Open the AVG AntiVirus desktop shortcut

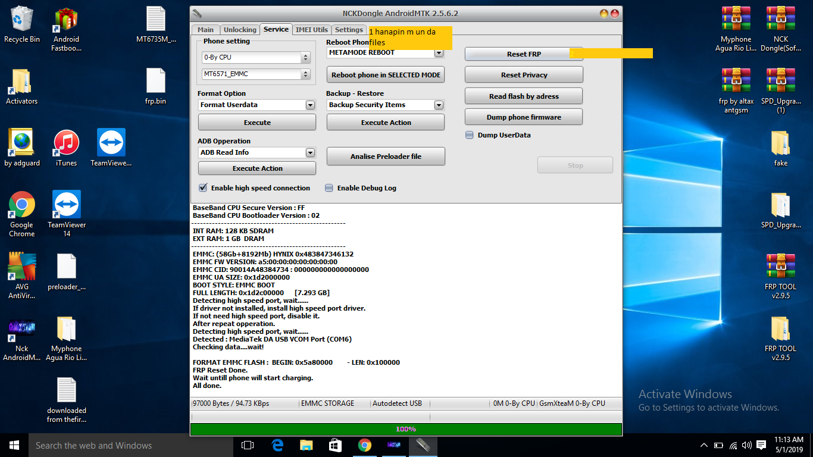tap(22, 275)
